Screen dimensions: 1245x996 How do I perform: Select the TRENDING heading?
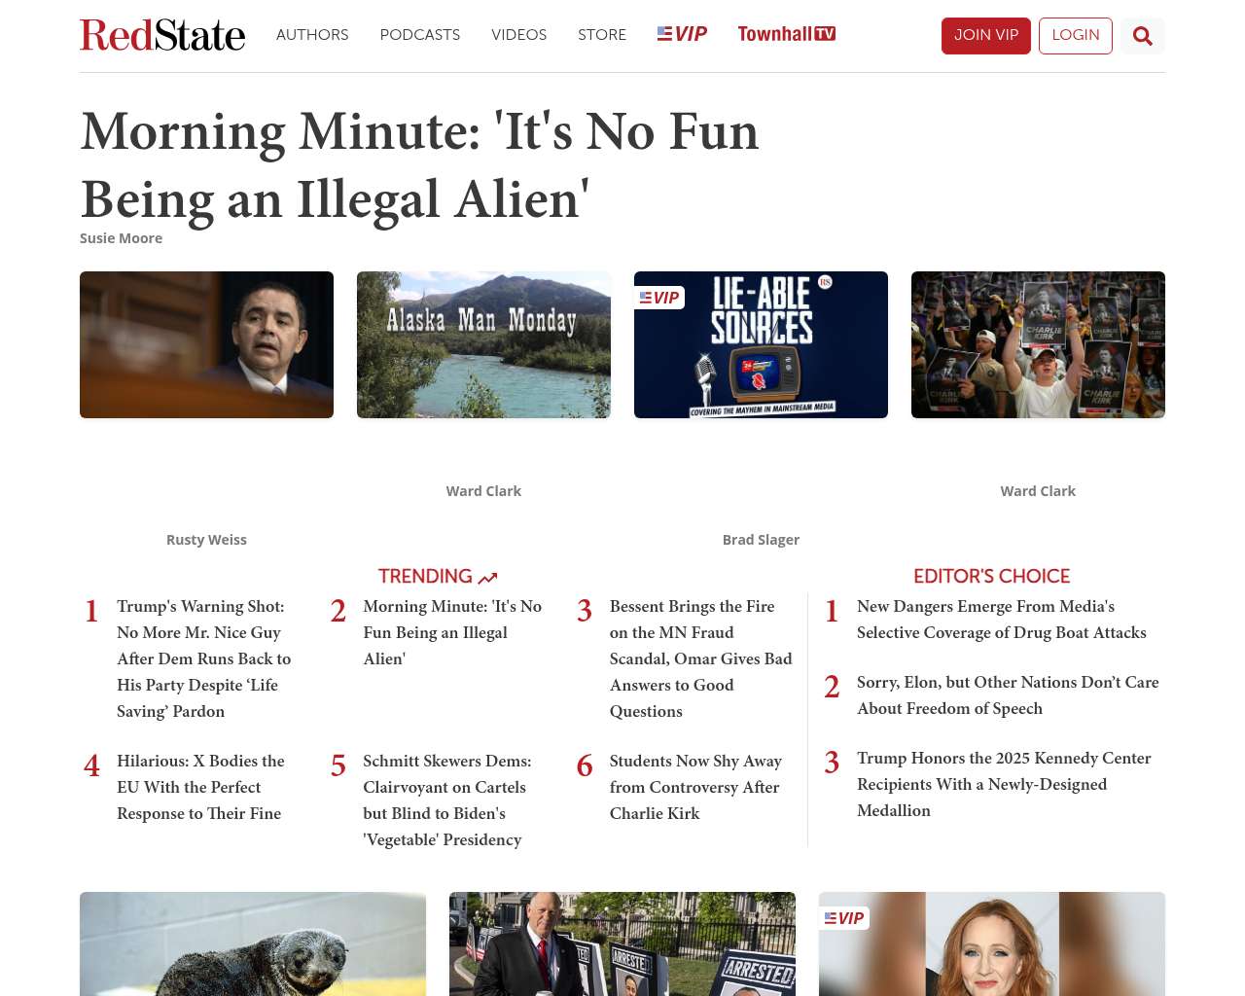425,576
